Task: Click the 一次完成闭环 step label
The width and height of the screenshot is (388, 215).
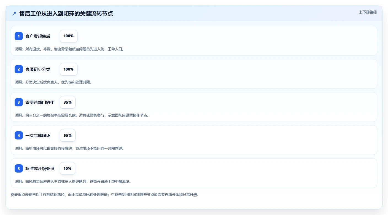Action: click(38, 135)
